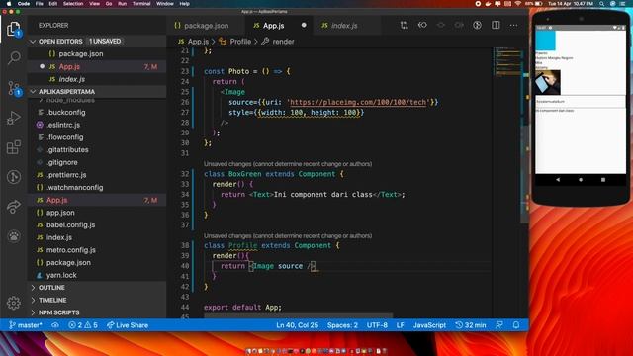Click the feedback icon in status bar
Image resolution: width=633 pixels, height=356 pixels.
click(x=499, y=325)
